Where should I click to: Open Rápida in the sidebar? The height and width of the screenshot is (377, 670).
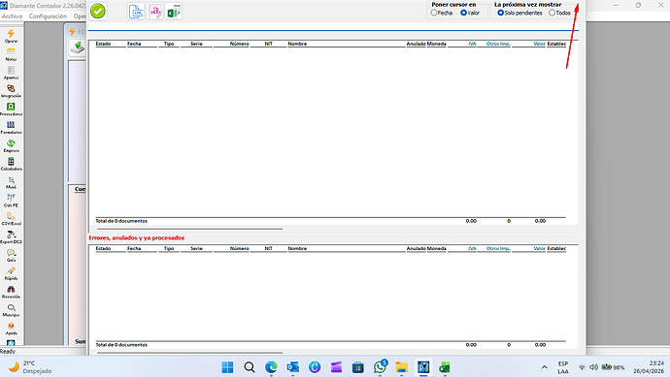11,273
